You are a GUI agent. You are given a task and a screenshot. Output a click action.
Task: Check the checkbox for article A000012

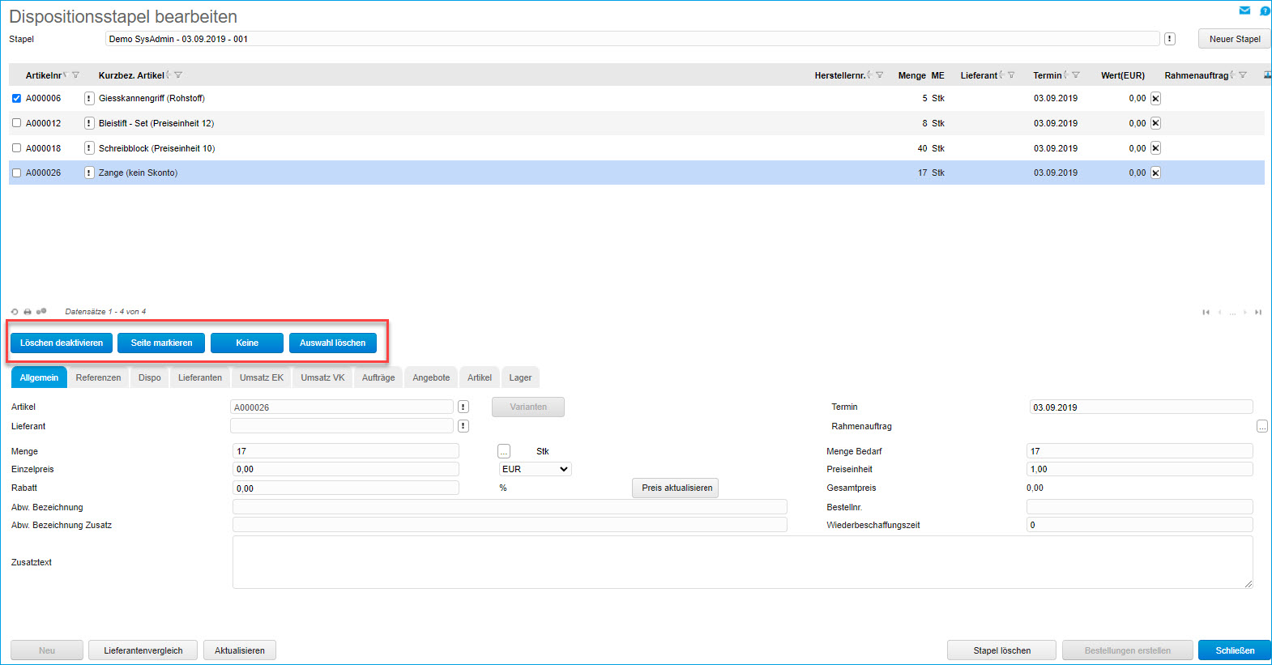click(16, 123)
